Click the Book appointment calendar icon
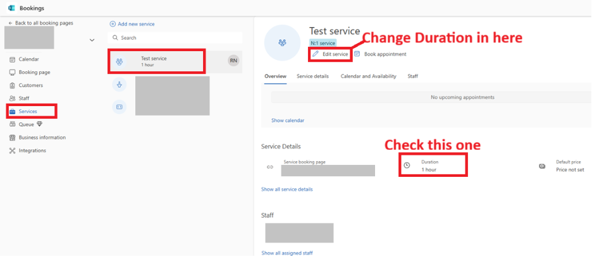This screenshot has width=592, height=264. [x=357, y=54]
